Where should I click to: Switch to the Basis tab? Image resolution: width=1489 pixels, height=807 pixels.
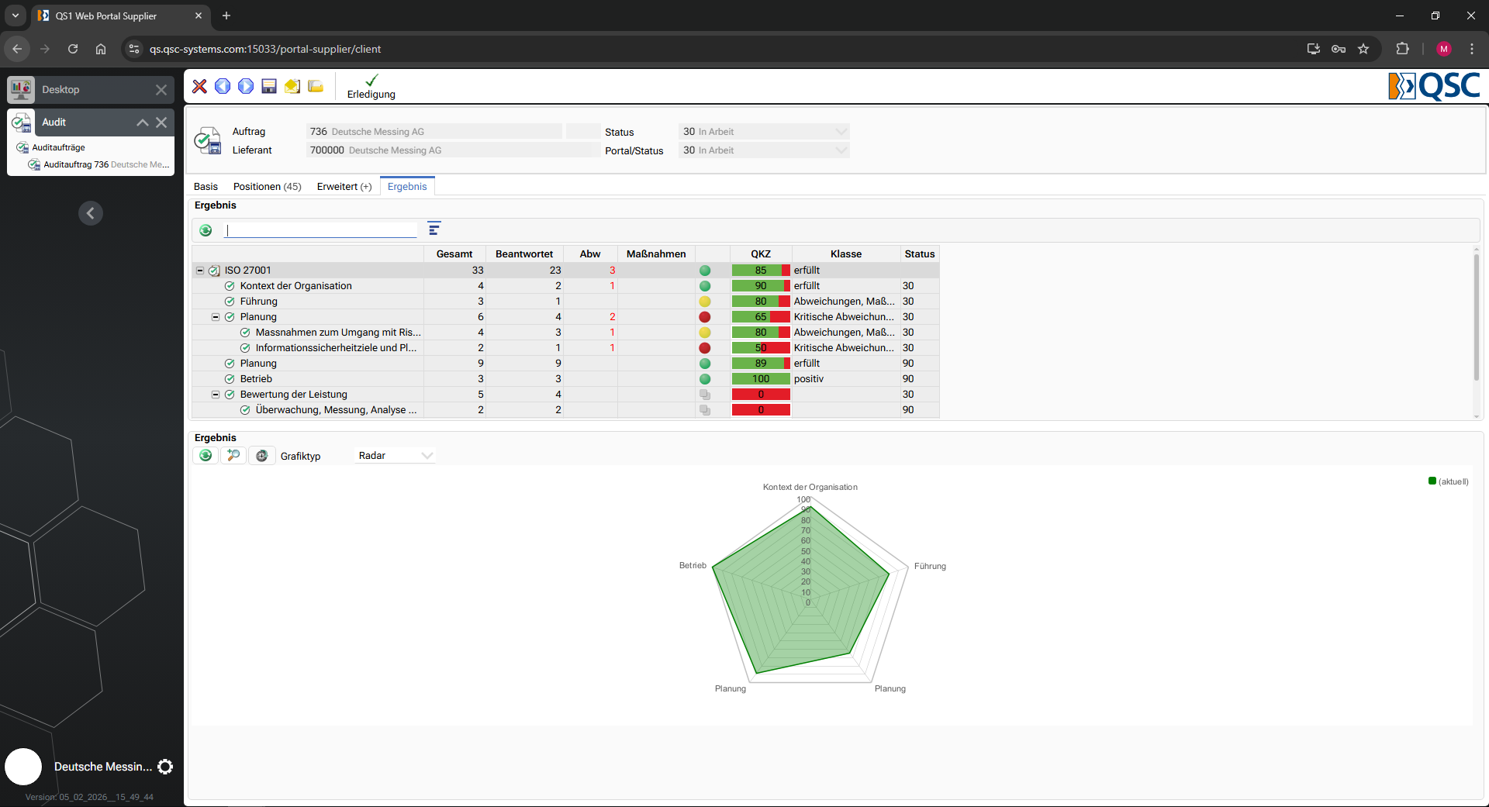206,187
